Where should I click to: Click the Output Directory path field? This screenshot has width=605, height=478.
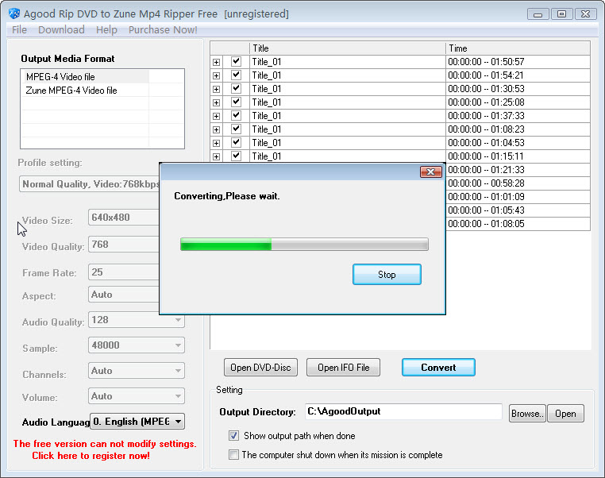tap(403, 411)
